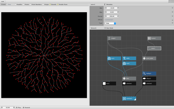Increase the Max value with right stepper arrow
The width and height of the screenshot is (174, 109).
click(118, 12)
